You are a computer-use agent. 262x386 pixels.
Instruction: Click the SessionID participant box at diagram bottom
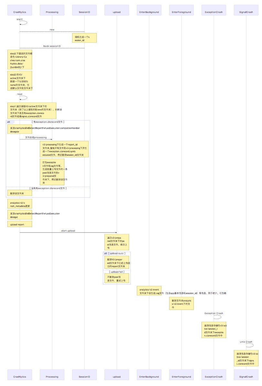(84, 374)
